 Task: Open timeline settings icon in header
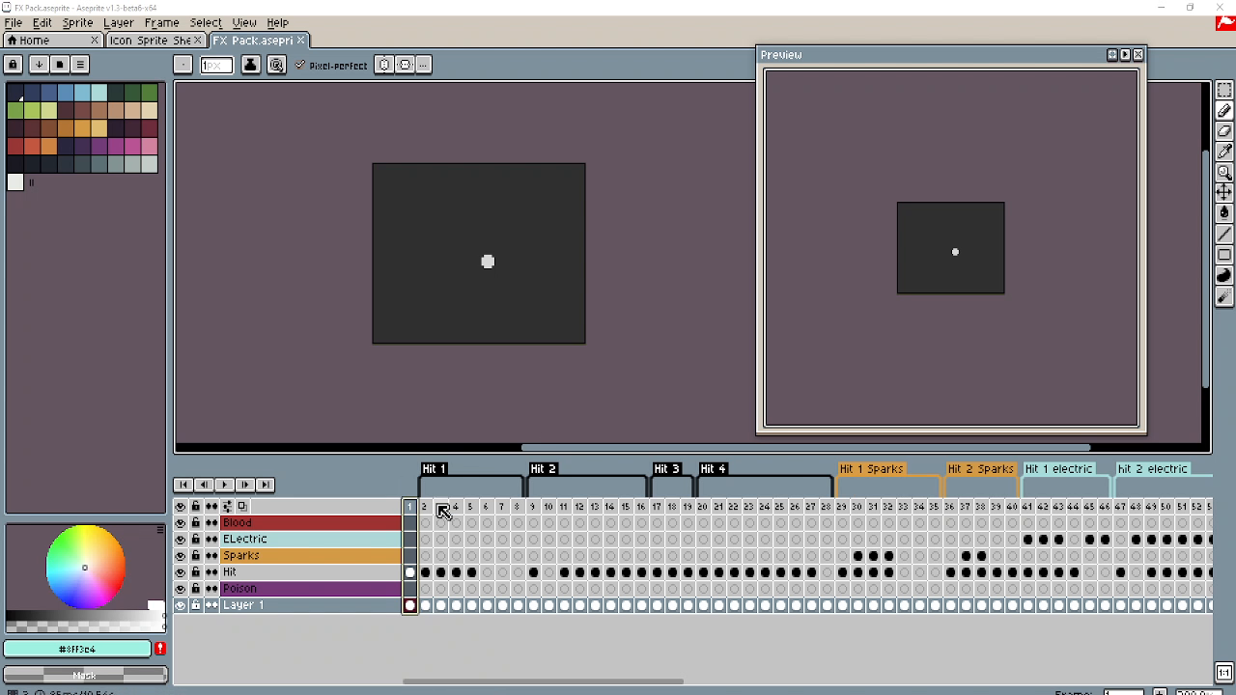(x=227, y=506)
